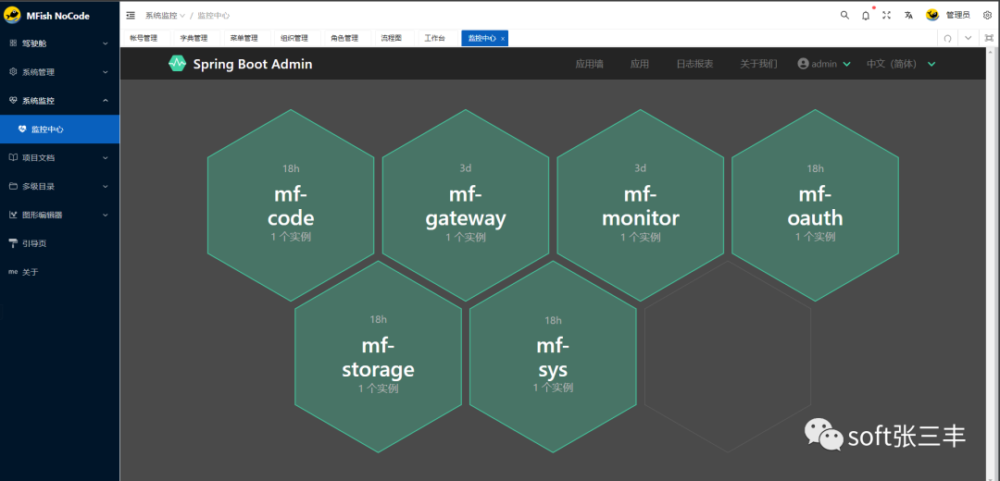Switch to the 字典管理 tab
The height and width of the screenshot is (481, 1000).
pos(194,39)
